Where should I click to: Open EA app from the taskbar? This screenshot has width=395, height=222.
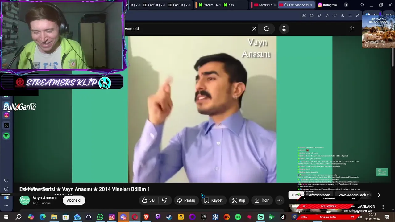tap(227, 217)
